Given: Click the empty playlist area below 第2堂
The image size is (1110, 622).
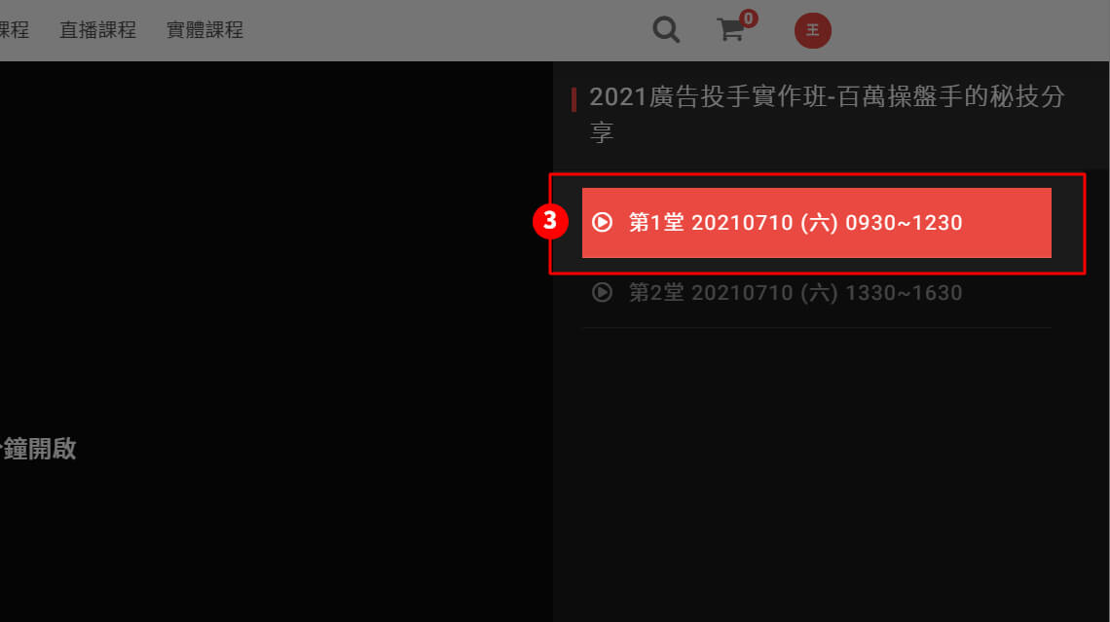Looking at the screenshot, I should (x=831, y=474).
